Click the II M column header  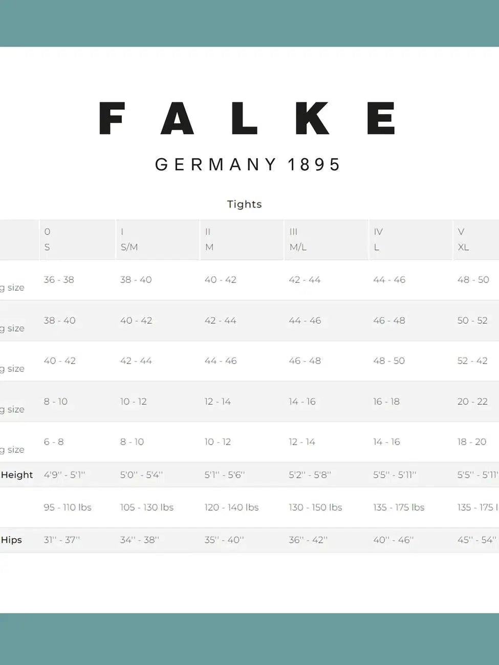(209, 239)
